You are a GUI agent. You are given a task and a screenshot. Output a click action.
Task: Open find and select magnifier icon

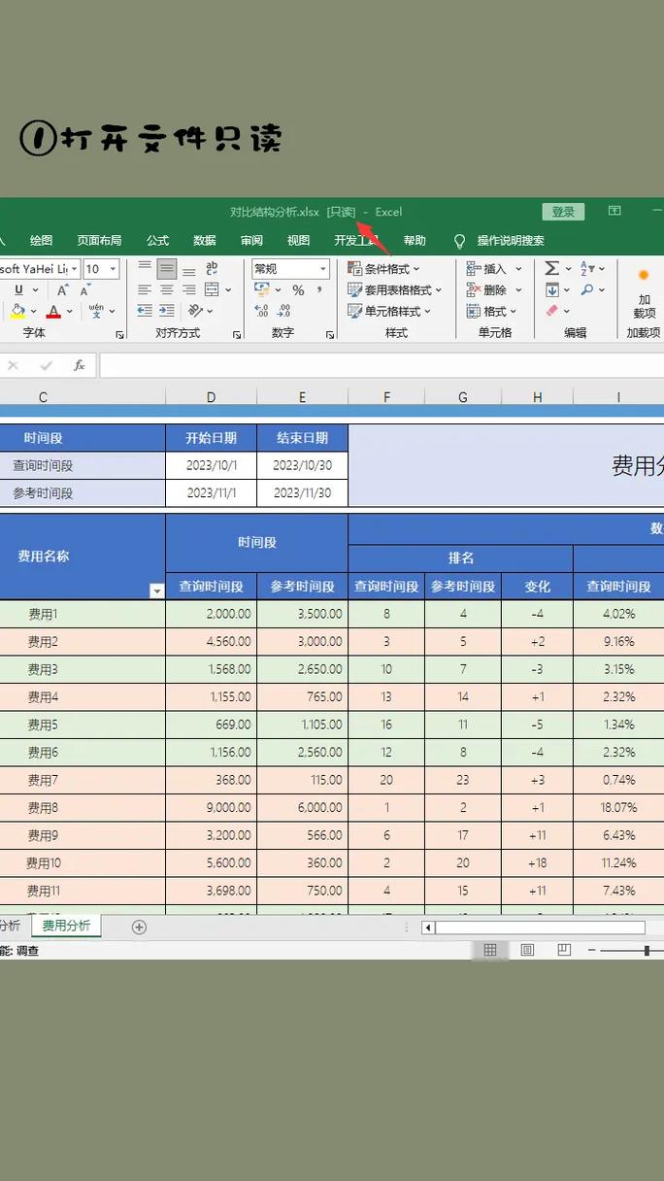(x=588, y=289)
